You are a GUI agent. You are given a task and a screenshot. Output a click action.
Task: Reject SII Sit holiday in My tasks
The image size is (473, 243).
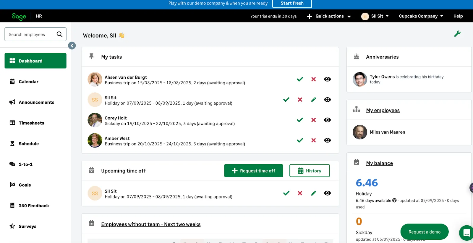pos(300,99)
